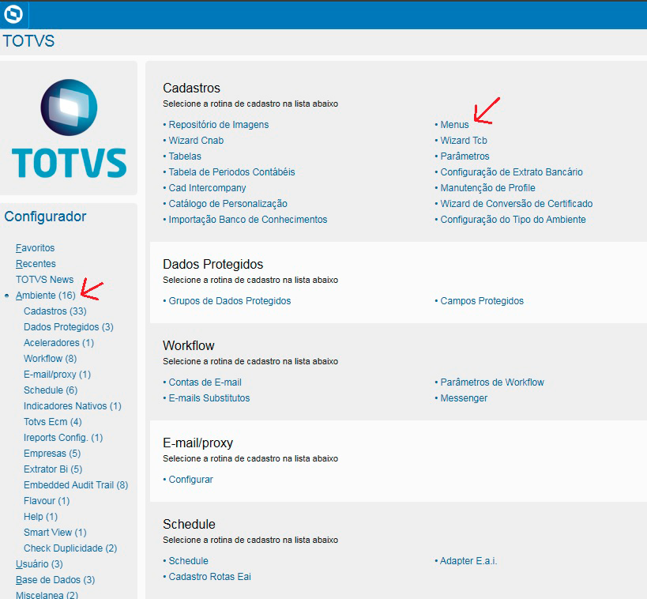647x599 pixels.
Task: Select Totvs Ecm (4) in the sidebar
Action: click(x=52, y=421)
